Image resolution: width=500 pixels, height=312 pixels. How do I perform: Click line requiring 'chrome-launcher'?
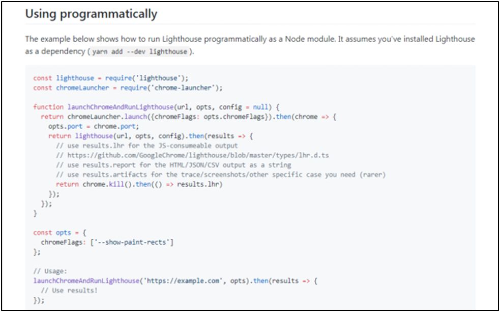[128, 88]
